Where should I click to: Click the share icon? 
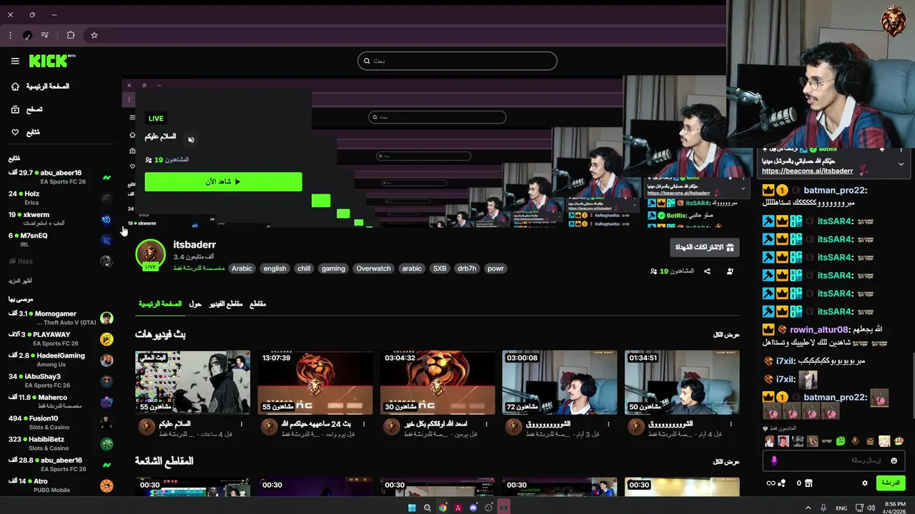point(707,271)
